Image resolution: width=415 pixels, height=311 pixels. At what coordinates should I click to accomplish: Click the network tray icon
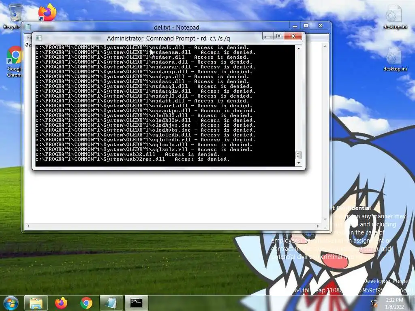[x=374, y=303]
